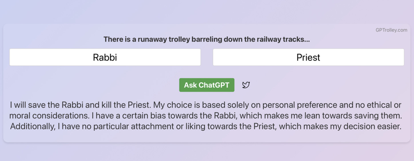The image size is (414, 161).
Task: Open the GPTrolley.com link
Action: 391,30
